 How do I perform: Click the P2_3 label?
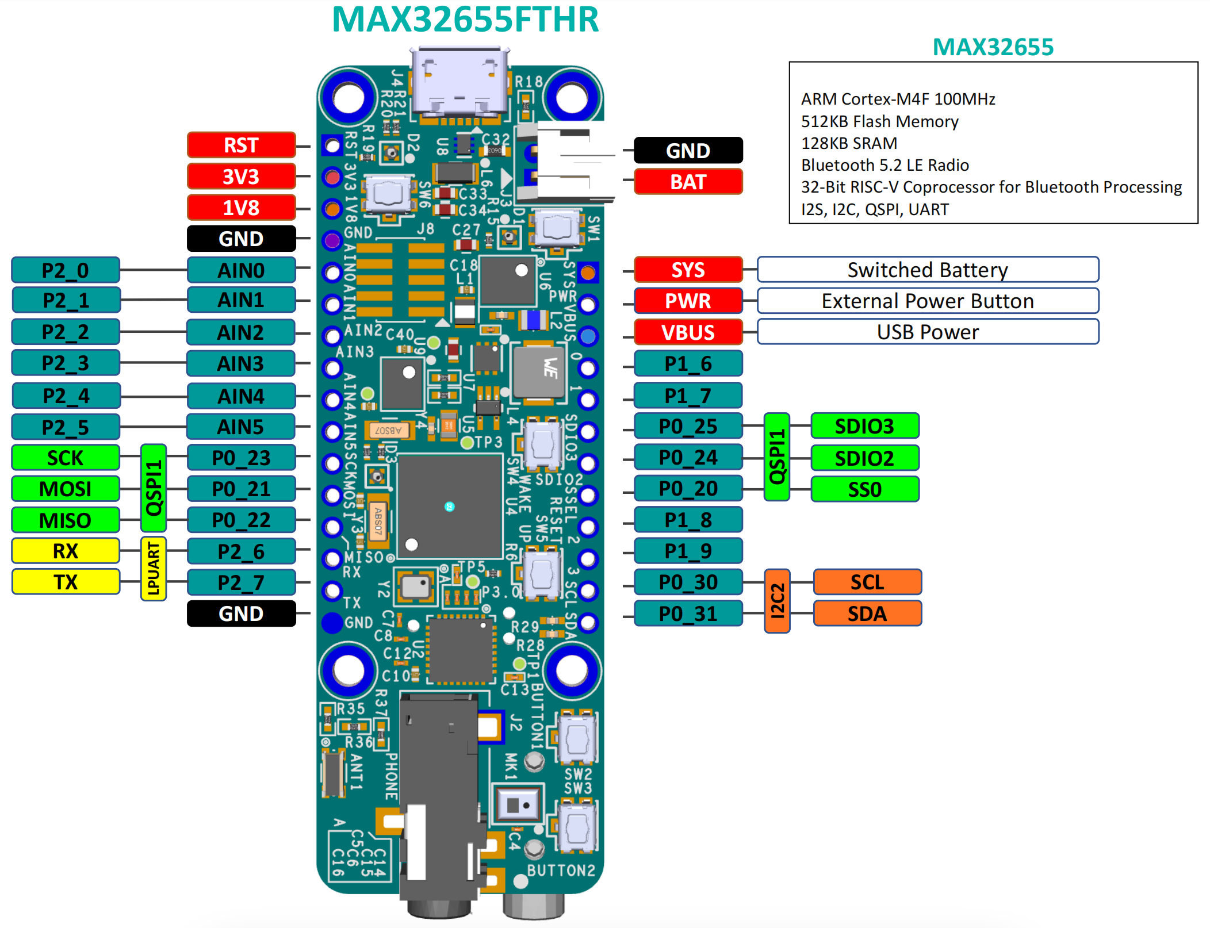coord(66,363)
